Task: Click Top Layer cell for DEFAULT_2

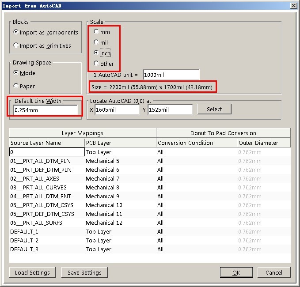Action: tap(120, 240)
